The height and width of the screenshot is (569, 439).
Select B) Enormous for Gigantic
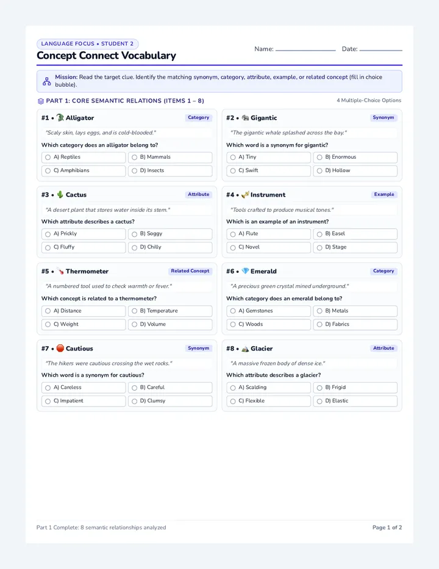(x=355, y=157)
